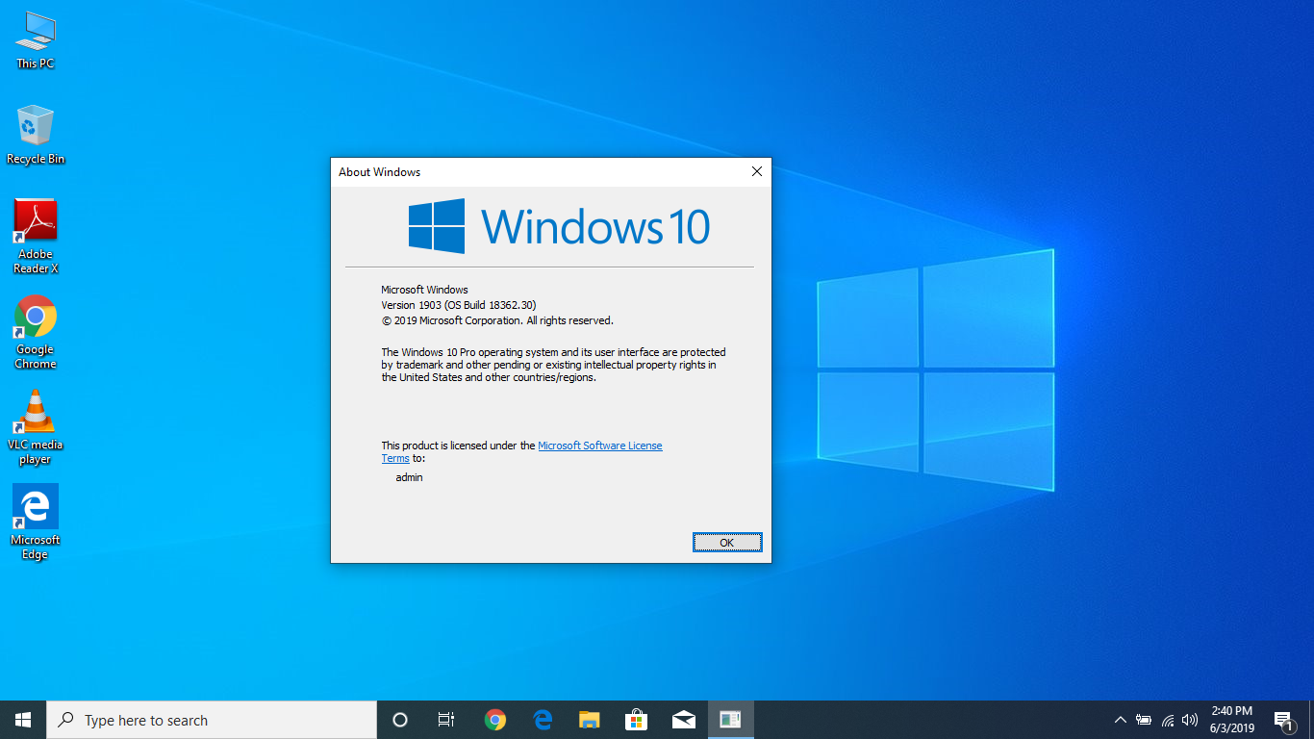This screenshot has width=1314, height=739.
Task: Check the battery status tray icon
Action: click(1144, 720)
